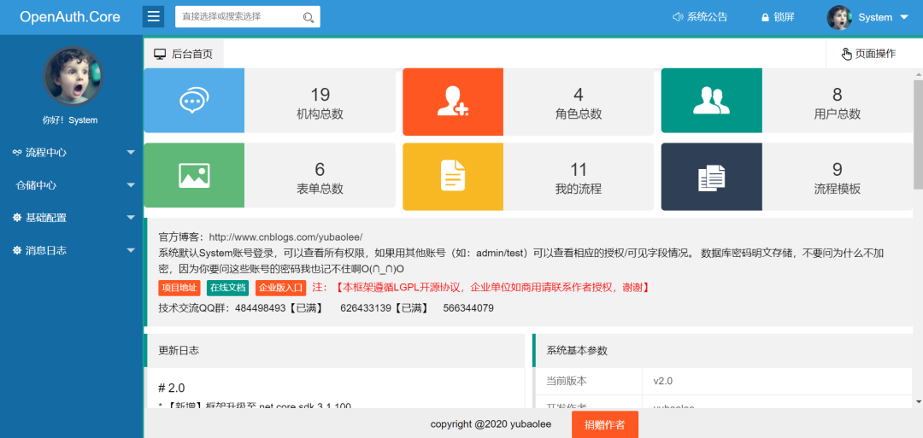Click the 流程模板 stacked documents icon
This screenshot has height=438, width=923.
711,177
